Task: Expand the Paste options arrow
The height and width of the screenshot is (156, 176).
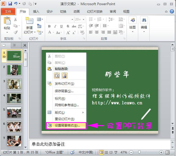Action: coord(7,32)
